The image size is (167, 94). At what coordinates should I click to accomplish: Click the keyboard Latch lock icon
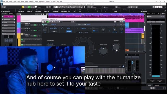pos(123,66)
